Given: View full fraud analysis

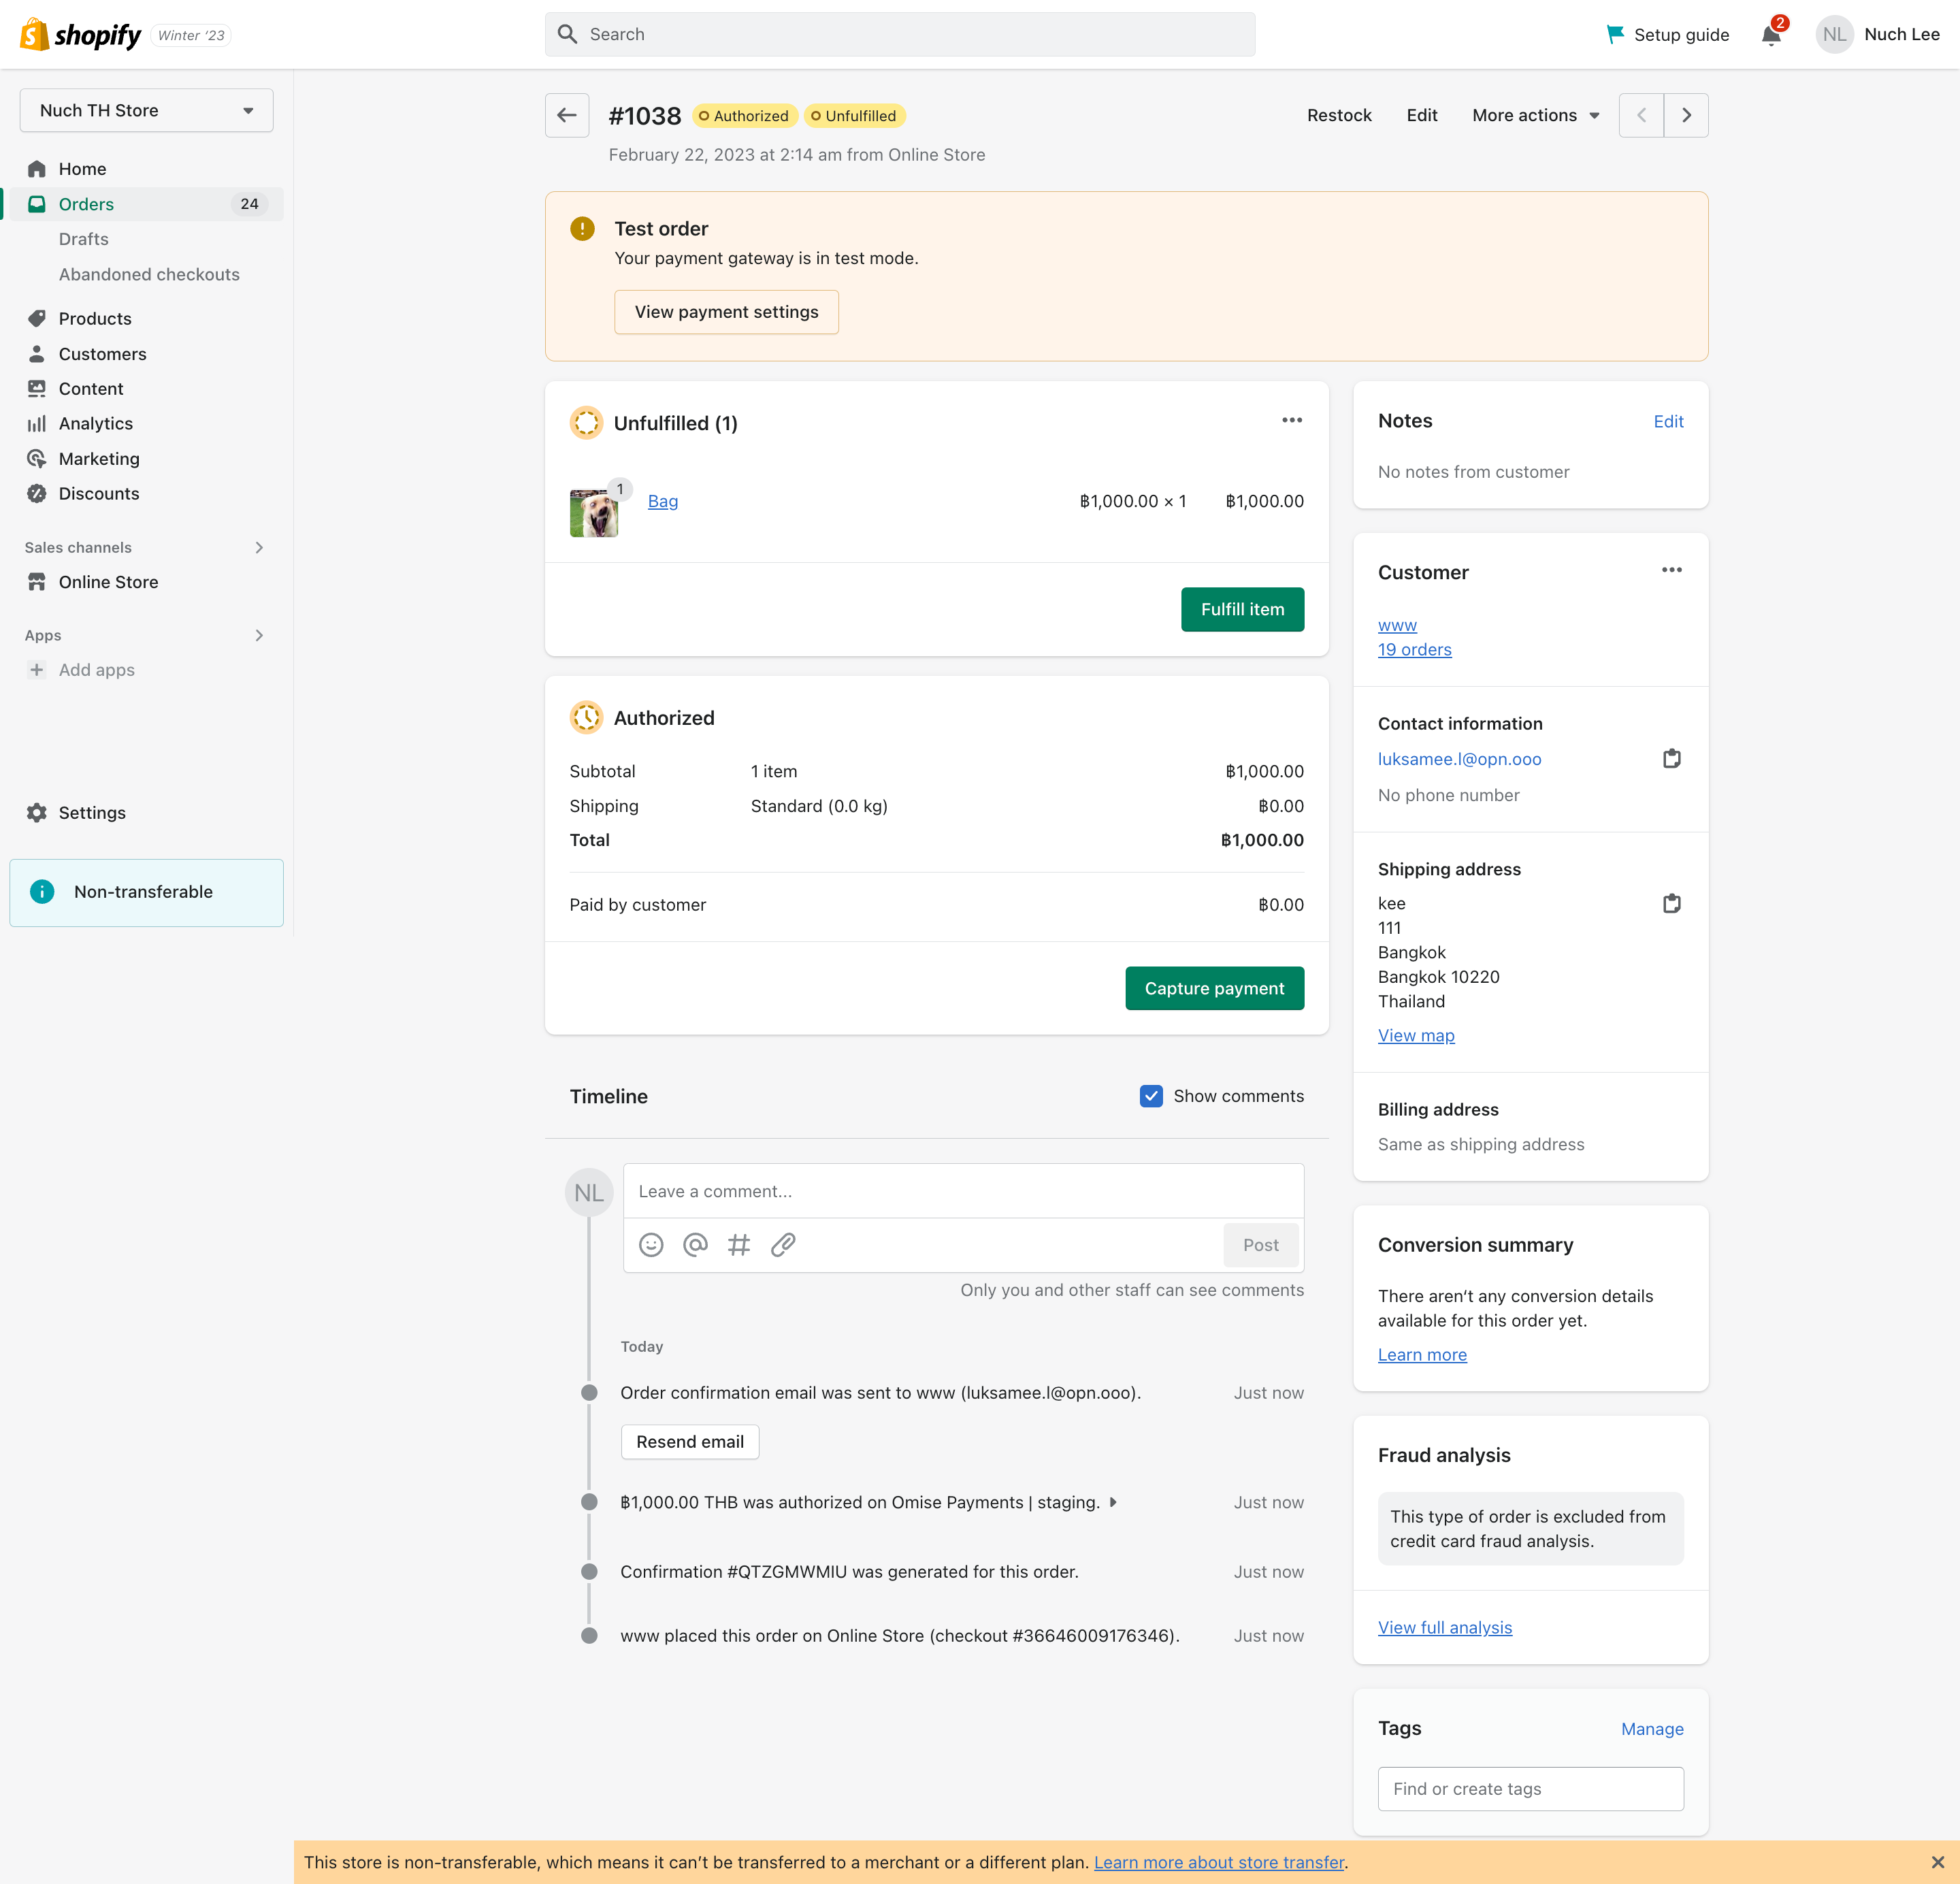Looking at the screenshot, I should (1444, 1627).
